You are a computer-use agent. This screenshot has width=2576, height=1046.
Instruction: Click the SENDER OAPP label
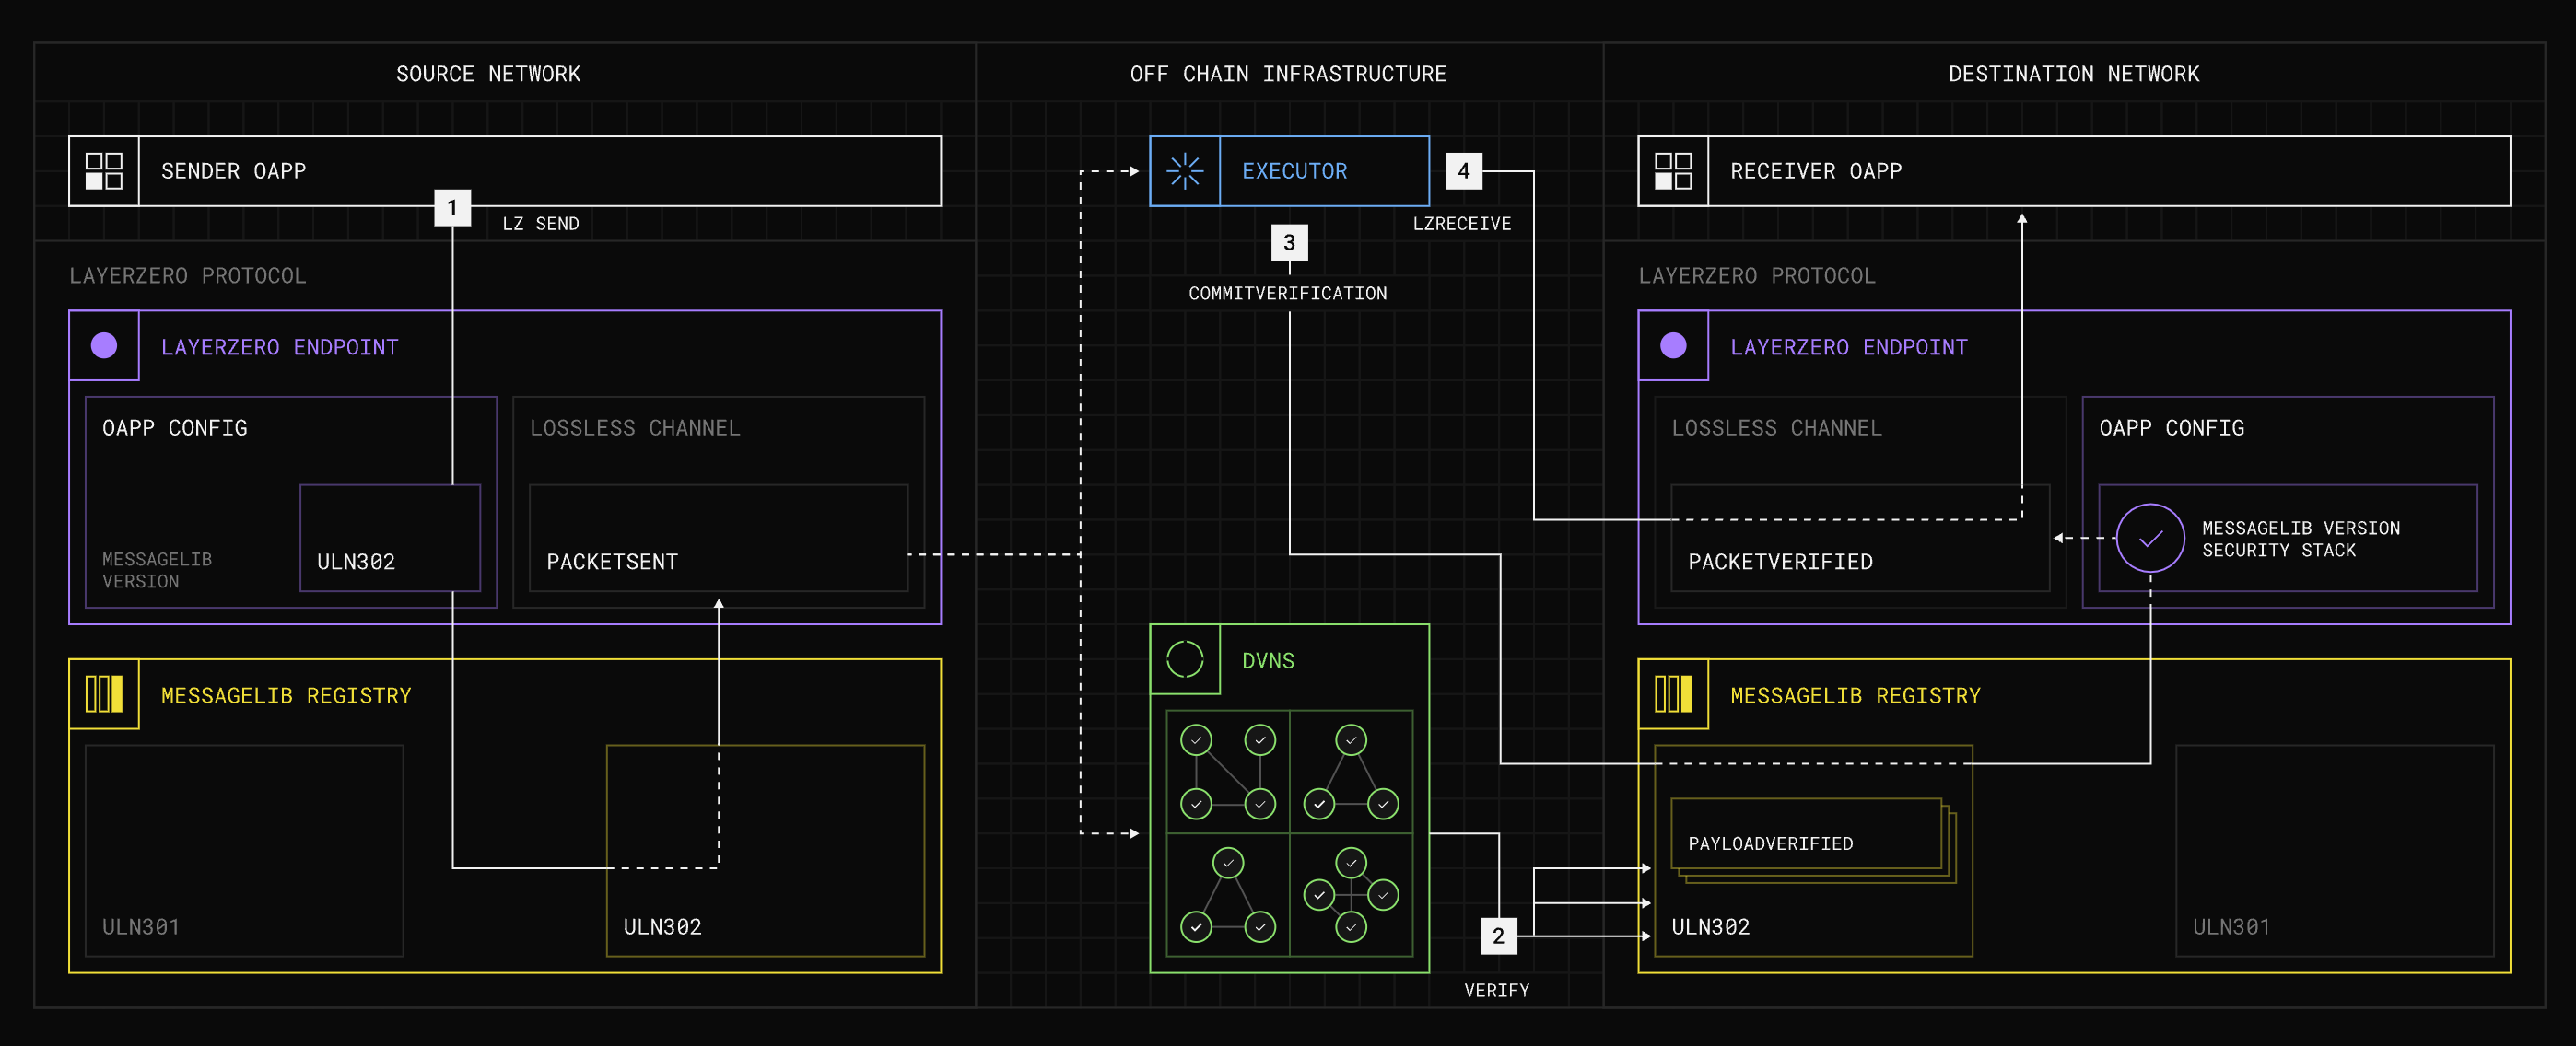pos(233,171)
